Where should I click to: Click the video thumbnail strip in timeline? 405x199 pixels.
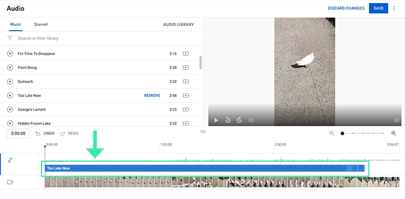(x=222, y=182)
